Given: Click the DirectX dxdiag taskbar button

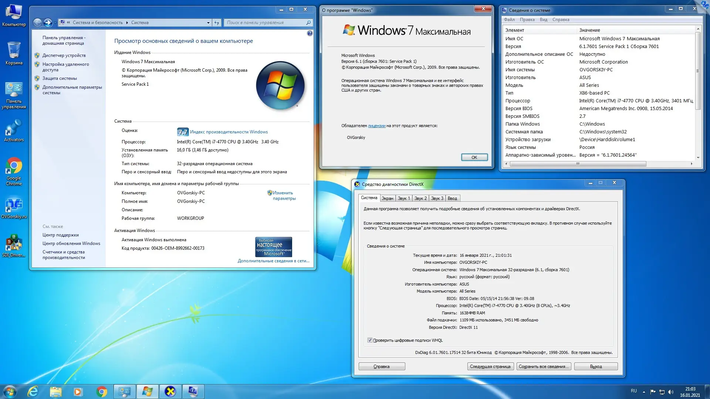Looking at the screenshot, I should click(x=170, y=391).
